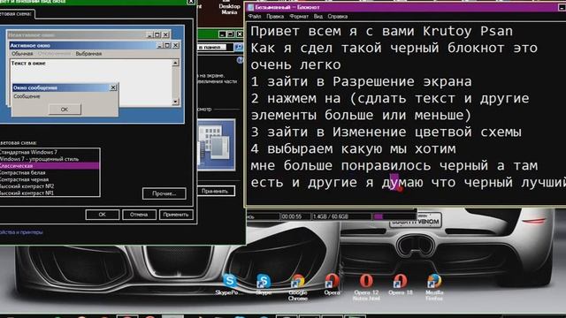The image size is (566, 318).
Task: Open the Opera 18 desktop shortcut
Action: coord(400,284)
